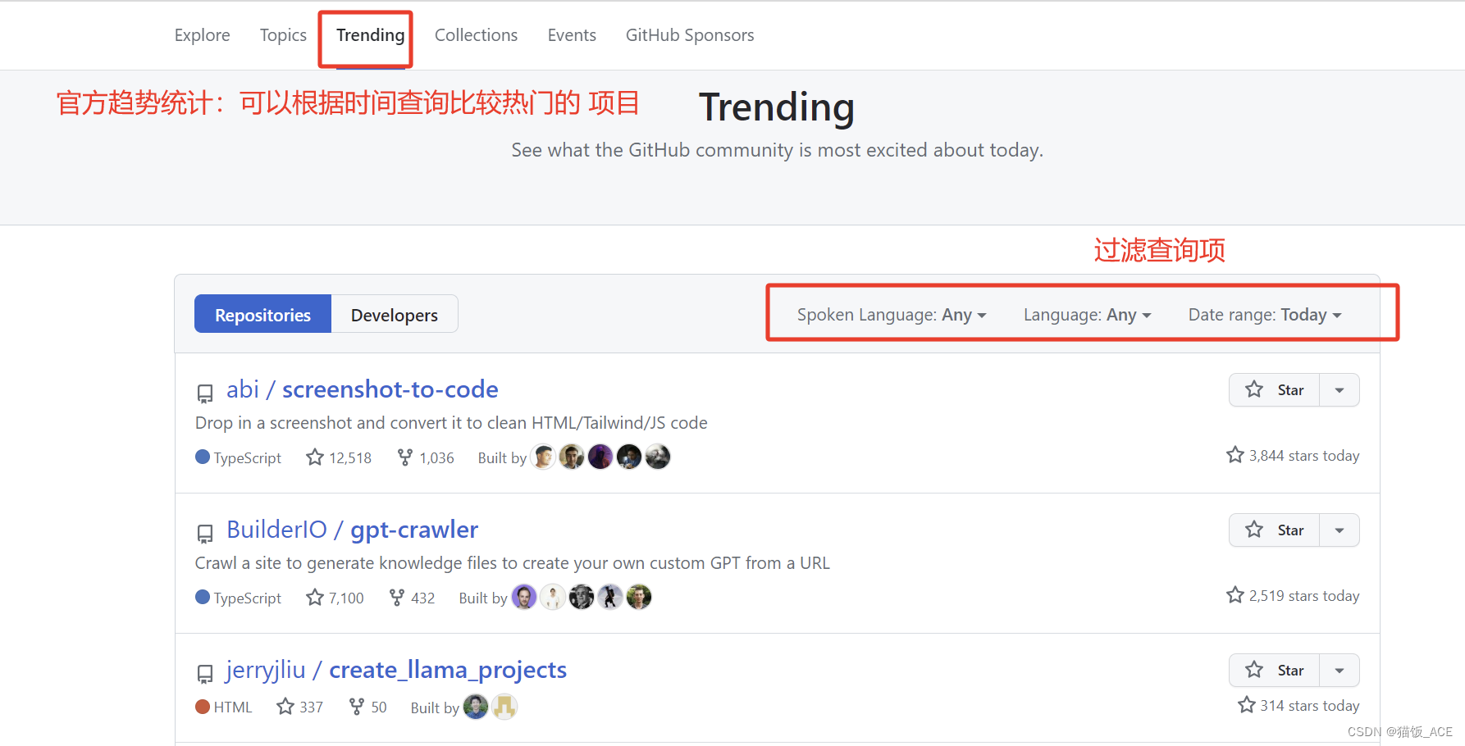Screen dimensions: 1465x746
Task: Click the screenshot-to-code description text
Action: click(x=451, y=423)
